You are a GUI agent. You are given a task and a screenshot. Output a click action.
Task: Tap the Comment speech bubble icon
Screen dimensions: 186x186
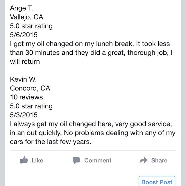[76, 160]
